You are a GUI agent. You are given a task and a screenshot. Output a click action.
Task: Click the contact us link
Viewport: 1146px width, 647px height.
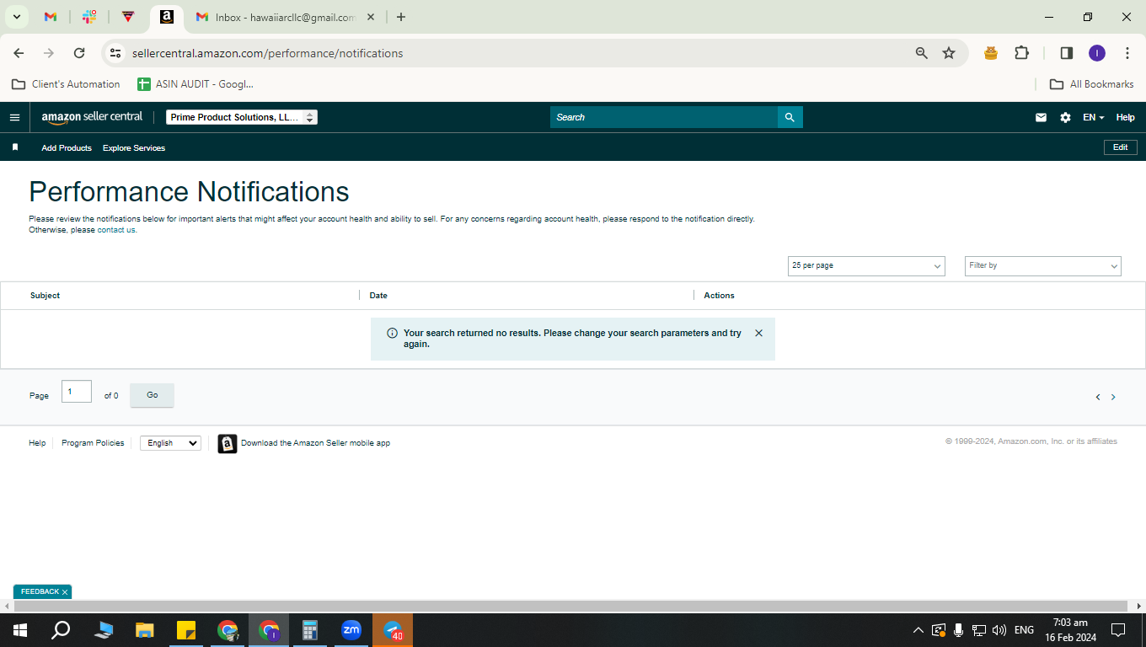tap(116, 230)
